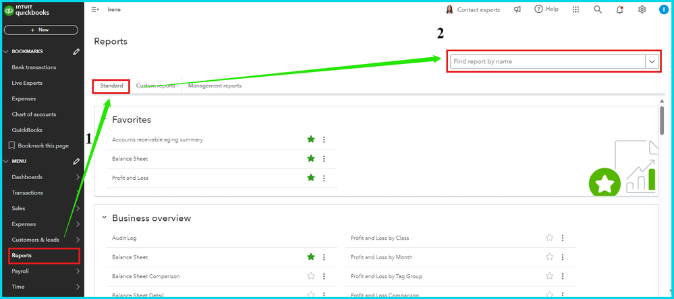Screen dimensions: 674x299
Task: Open more options for Profit and Loss by Class
Action: pyautogui.click(x=563, y=238)
